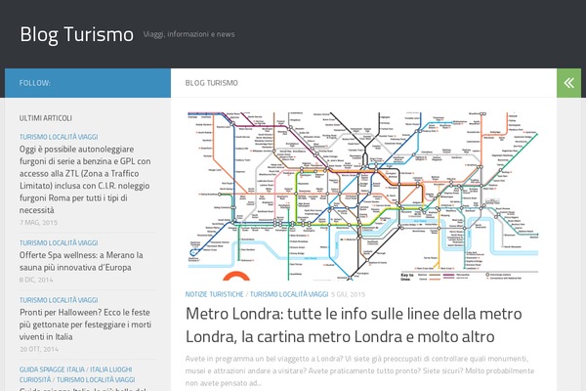Click the date '7 MAG, 2015'
Image resolution: width=586 pixels, height=391 pixels.
point(38,223)
